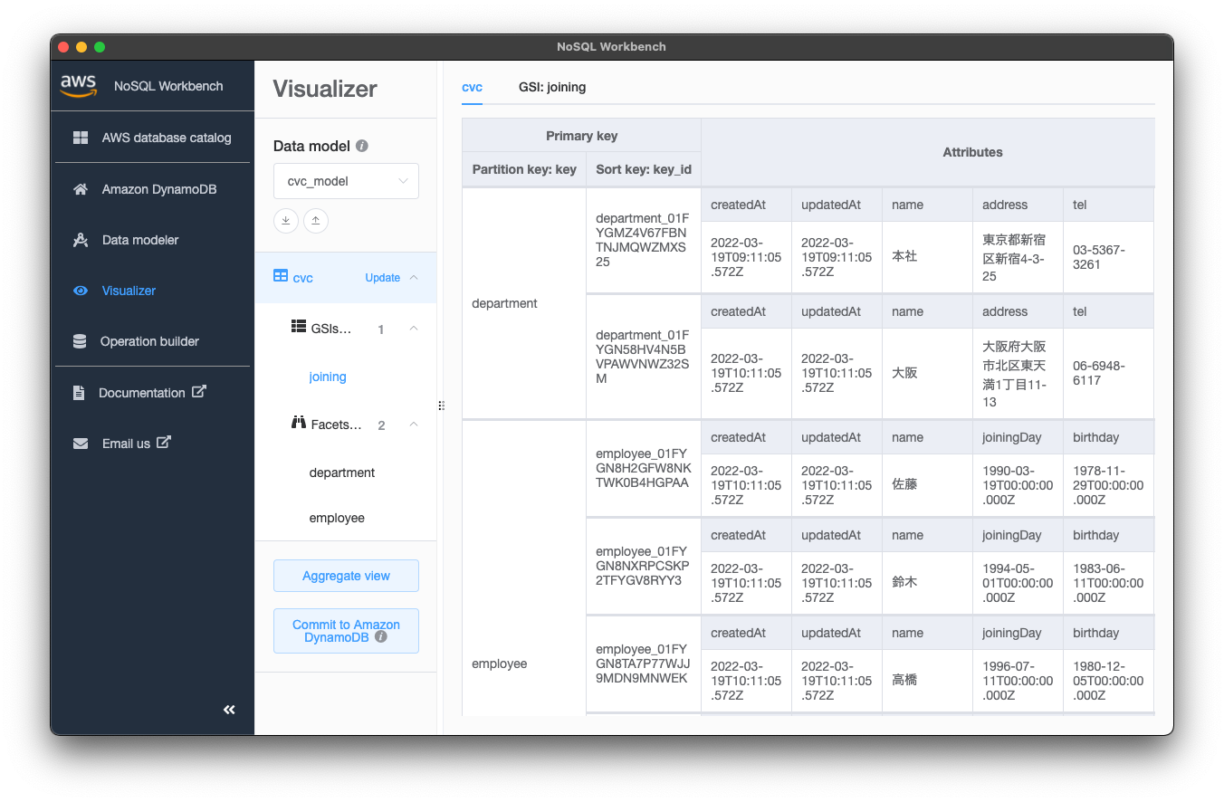
Task: Click the Data model info icon
Action: pyautogui.click(x=362, y=146)
